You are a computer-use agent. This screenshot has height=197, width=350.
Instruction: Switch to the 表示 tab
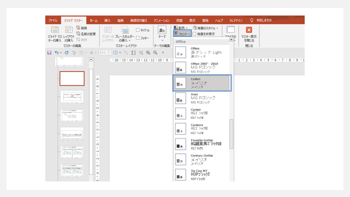click(192, 21)
